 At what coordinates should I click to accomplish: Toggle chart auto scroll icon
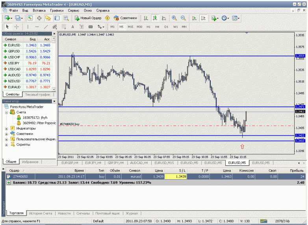click(x=194, y=18)
